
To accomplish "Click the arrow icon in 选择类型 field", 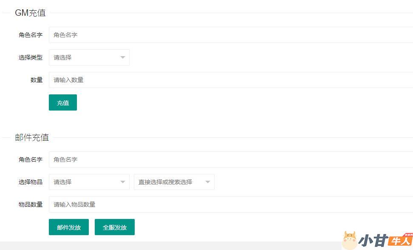I will (123, 57).
